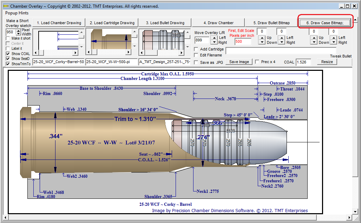Click the chamber preview's scroll-down arrow
361x223 pixels.
81,47
